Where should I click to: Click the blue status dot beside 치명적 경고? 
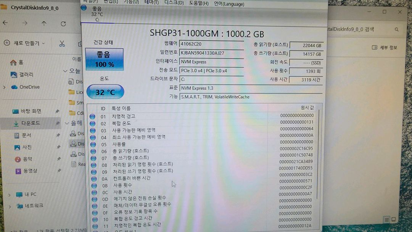point(92,116)
